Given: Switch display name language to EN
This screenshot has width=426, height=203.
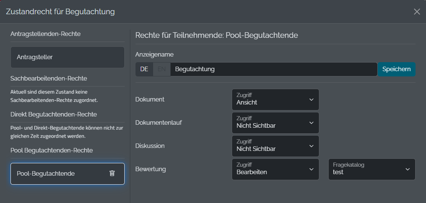Looking at the screenshot, I should click(162, 69).
